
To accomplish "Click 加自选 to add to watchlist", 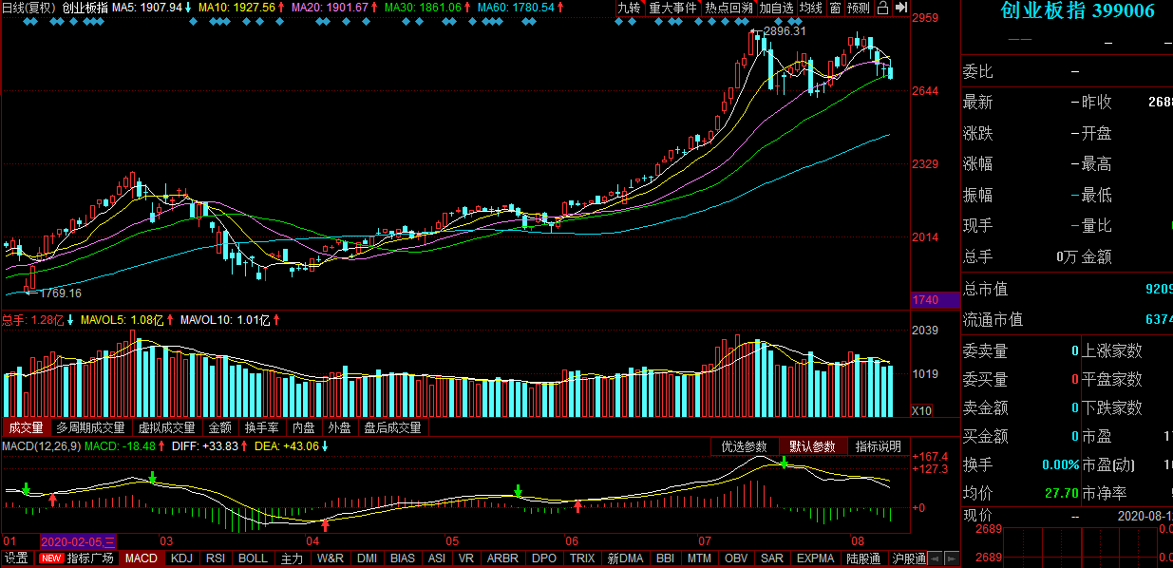I will tap(776, 8).
